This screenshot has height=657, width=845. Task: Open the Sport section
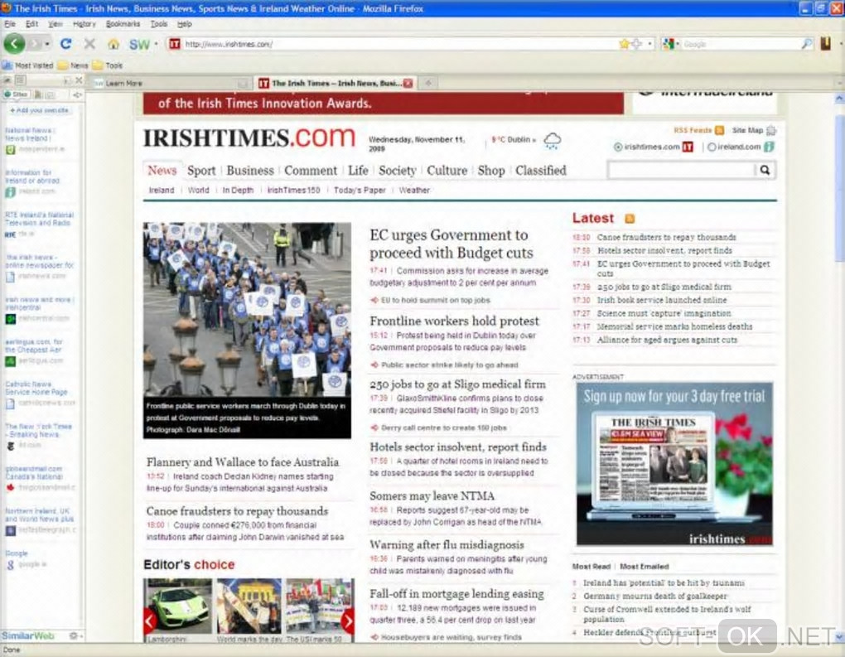point(201,171)
